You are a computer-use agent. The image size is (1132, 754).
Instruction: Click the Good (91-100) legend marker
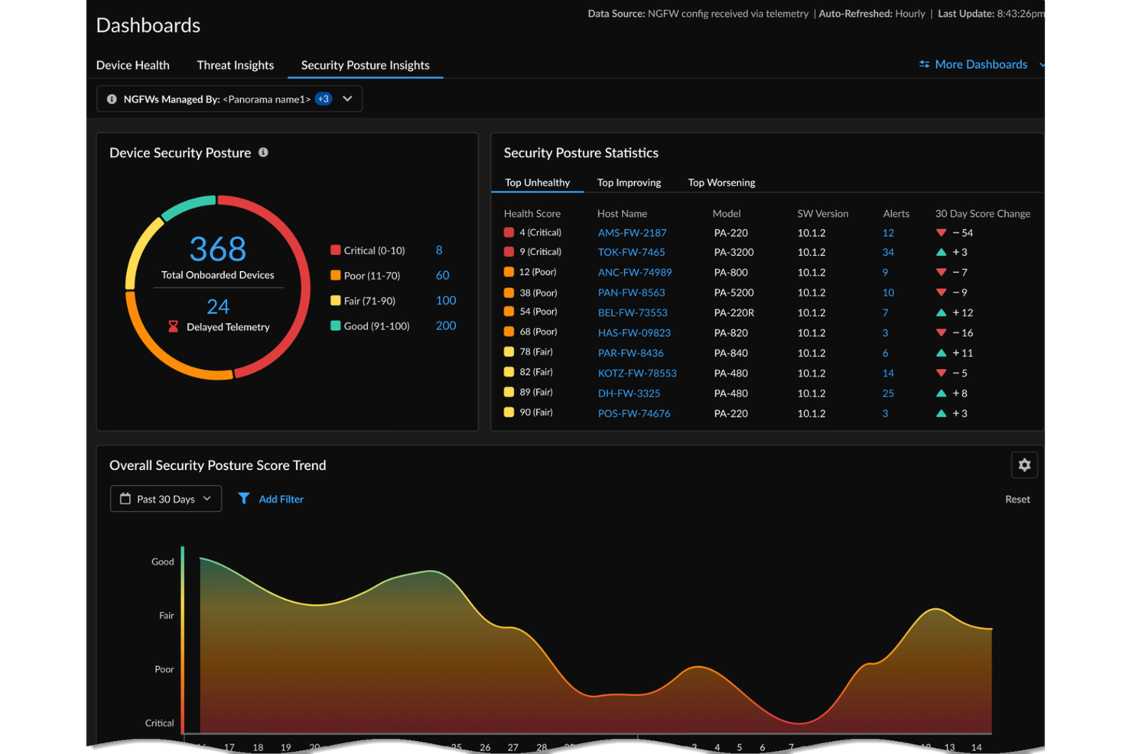pos(334,325)
